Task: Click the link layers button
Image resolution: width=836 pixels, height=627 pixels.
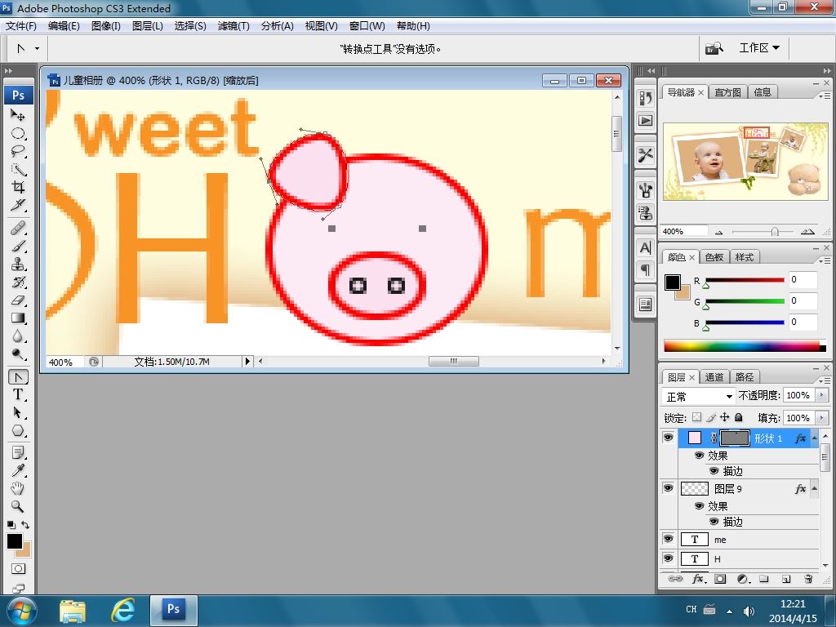Action: [675, 579]
